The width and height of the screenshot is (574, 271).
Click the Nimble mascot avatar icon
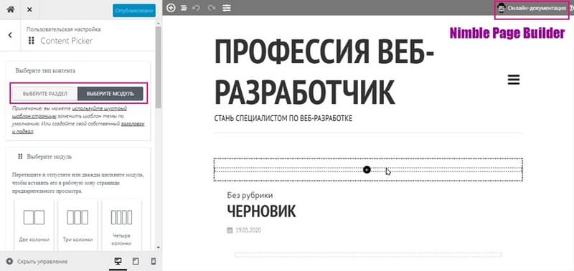click(501, 8)
